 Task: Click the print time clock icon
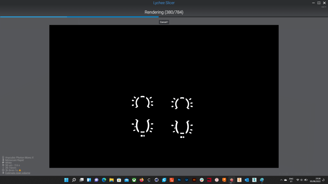point(3,170)
